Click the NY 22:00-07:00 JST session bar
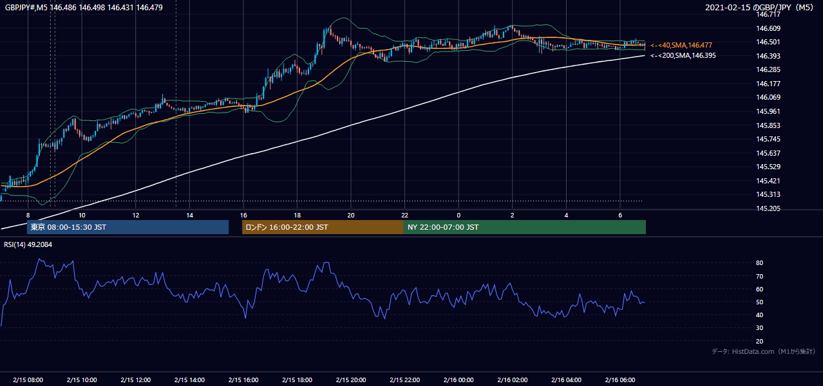823x386 pixels. [x=525, y=227]
